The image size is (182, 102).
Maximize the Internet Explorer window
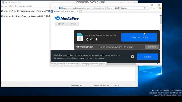(152, 5)
